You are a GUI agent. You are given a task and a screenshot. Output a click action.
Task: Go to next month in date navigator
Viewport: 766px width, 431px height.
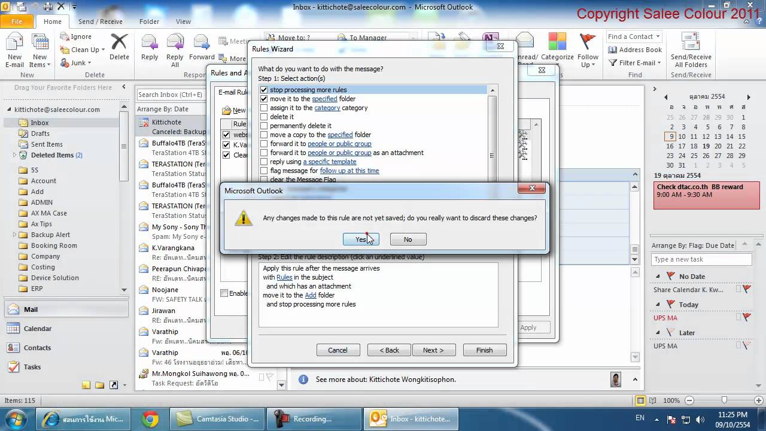point(748,97)
